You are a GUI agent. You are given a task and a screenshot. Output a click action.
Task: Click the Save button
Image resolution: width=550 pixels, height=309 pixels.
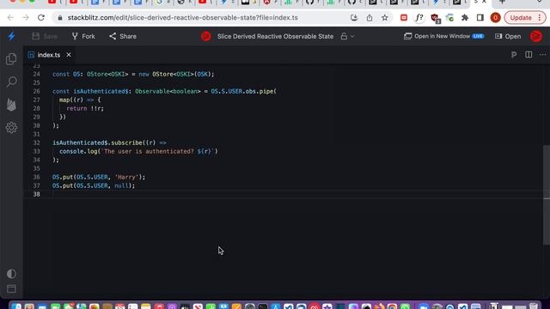tap(45, 36)
